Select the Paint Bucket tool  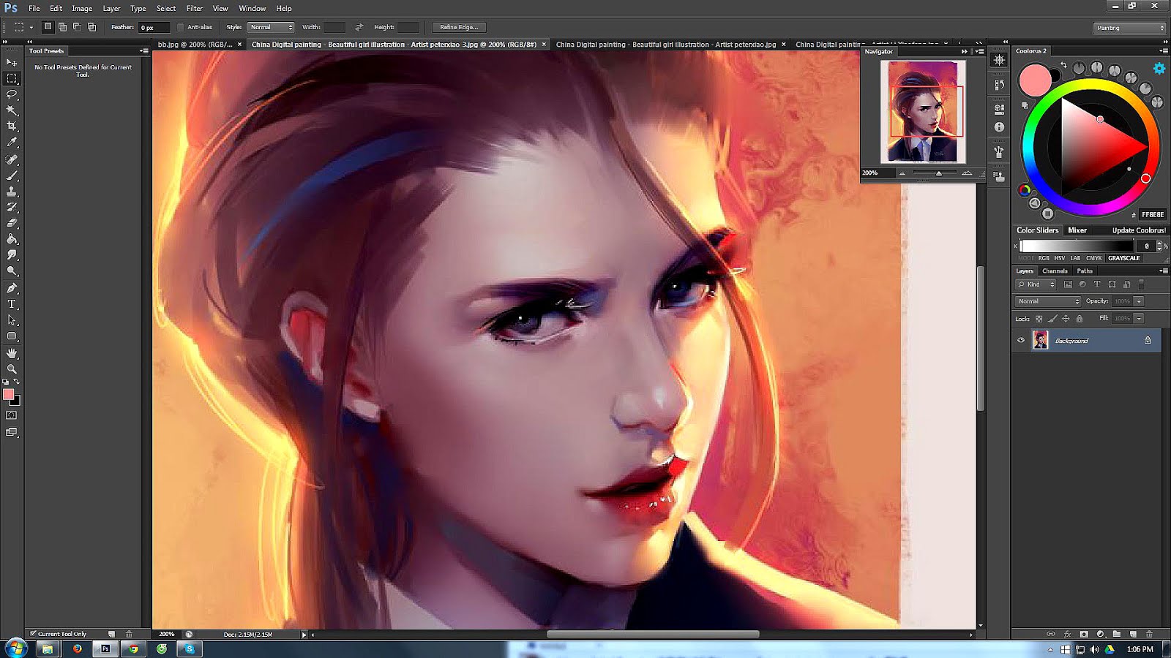[12, 239]
